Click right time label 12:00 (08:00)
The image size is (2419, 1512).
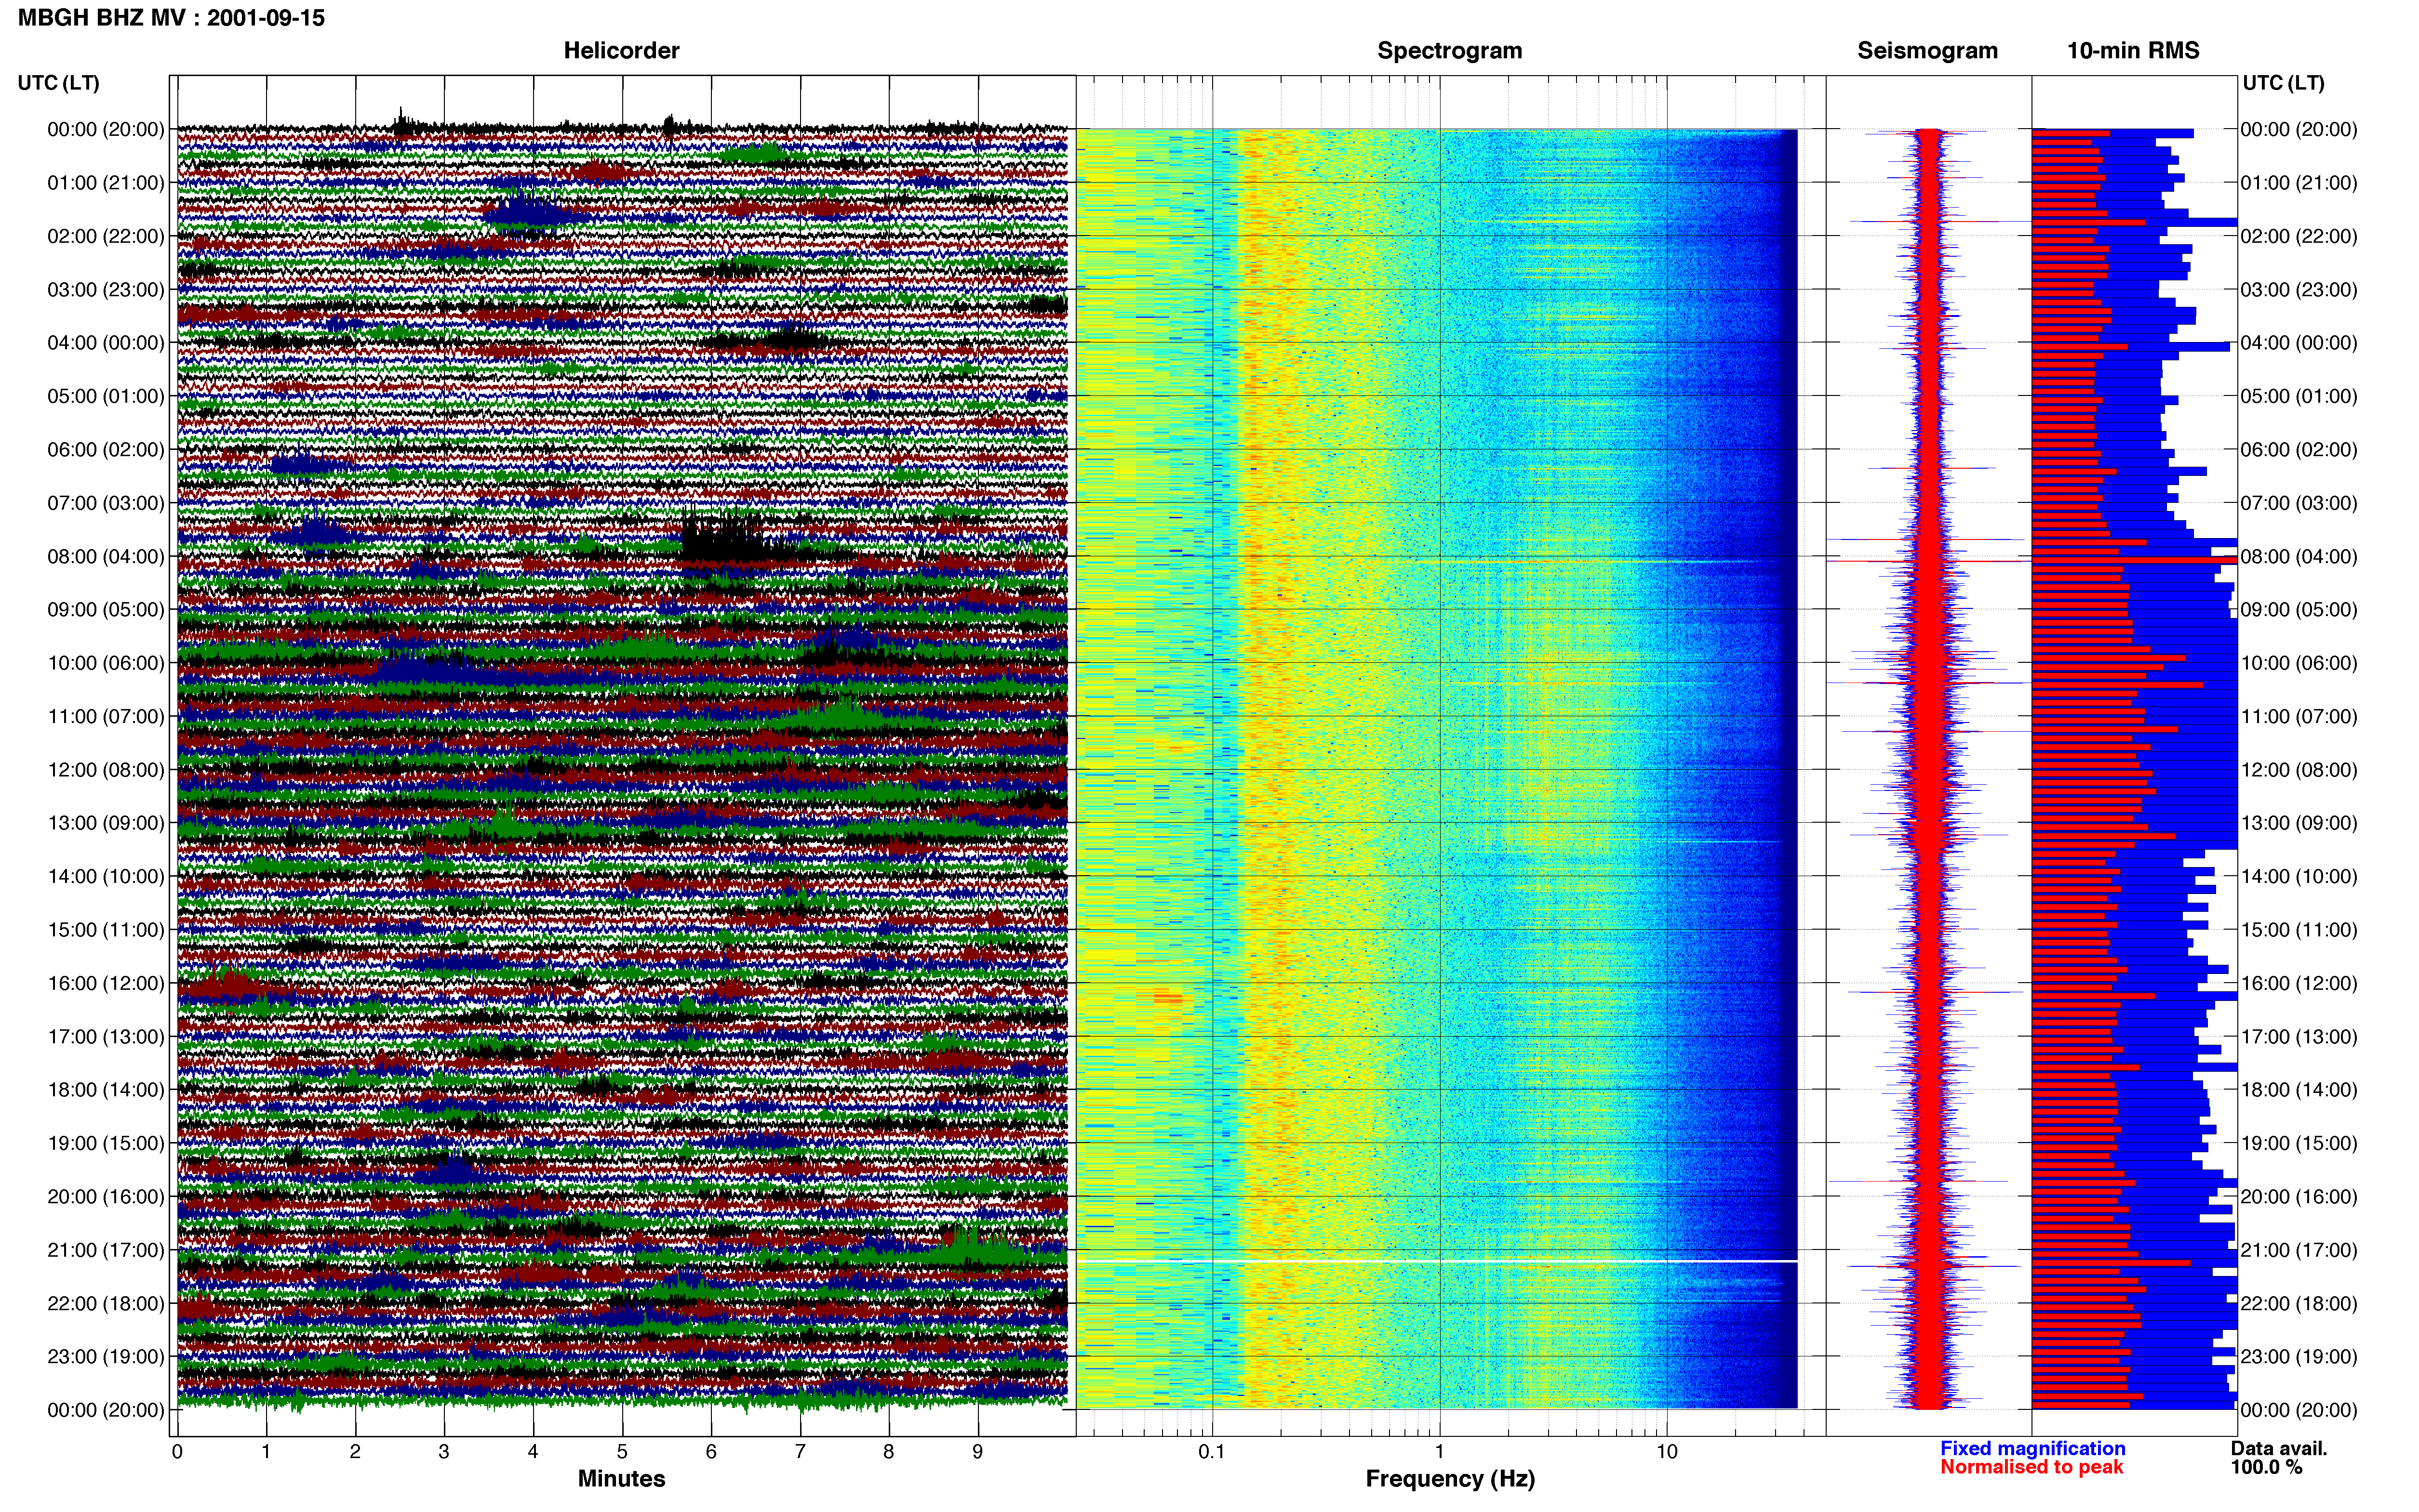tap(2299, 770)
